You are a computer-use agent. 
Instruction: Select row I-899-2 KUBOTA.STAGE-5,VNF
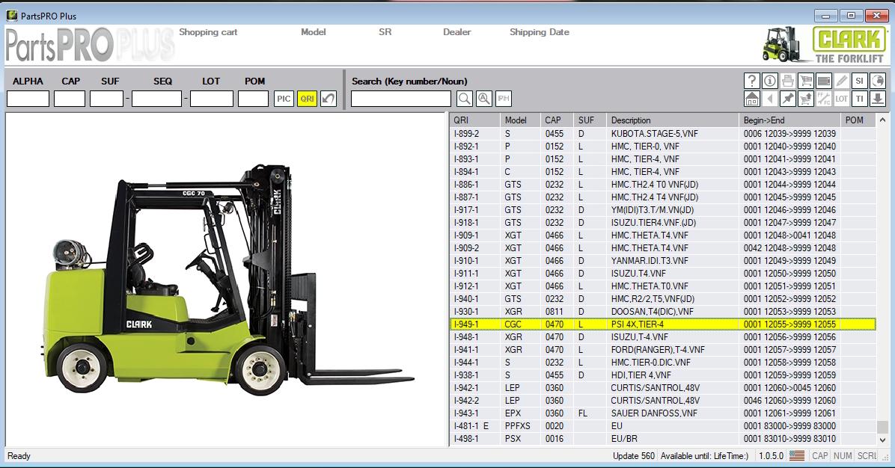pyautogui.click(x=663, y=133)
